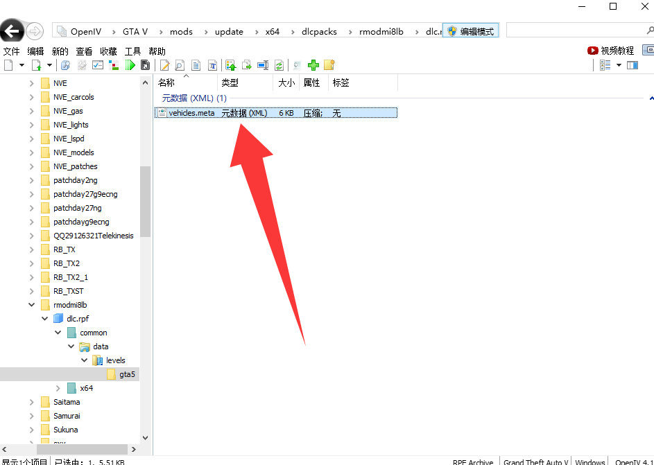The height and width of the screenshot is (465, 654).
Task: Collapse the dlc.rpf tree node
Action: [45, 319]
